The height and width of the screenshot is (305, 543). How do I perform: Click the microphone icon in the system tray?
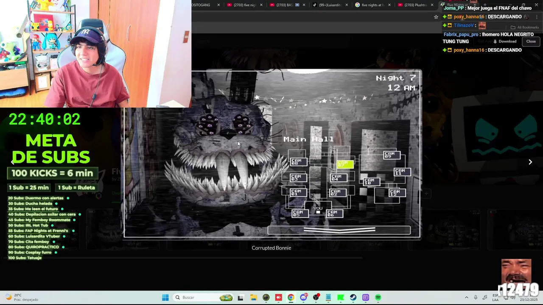tap(476, 297)
